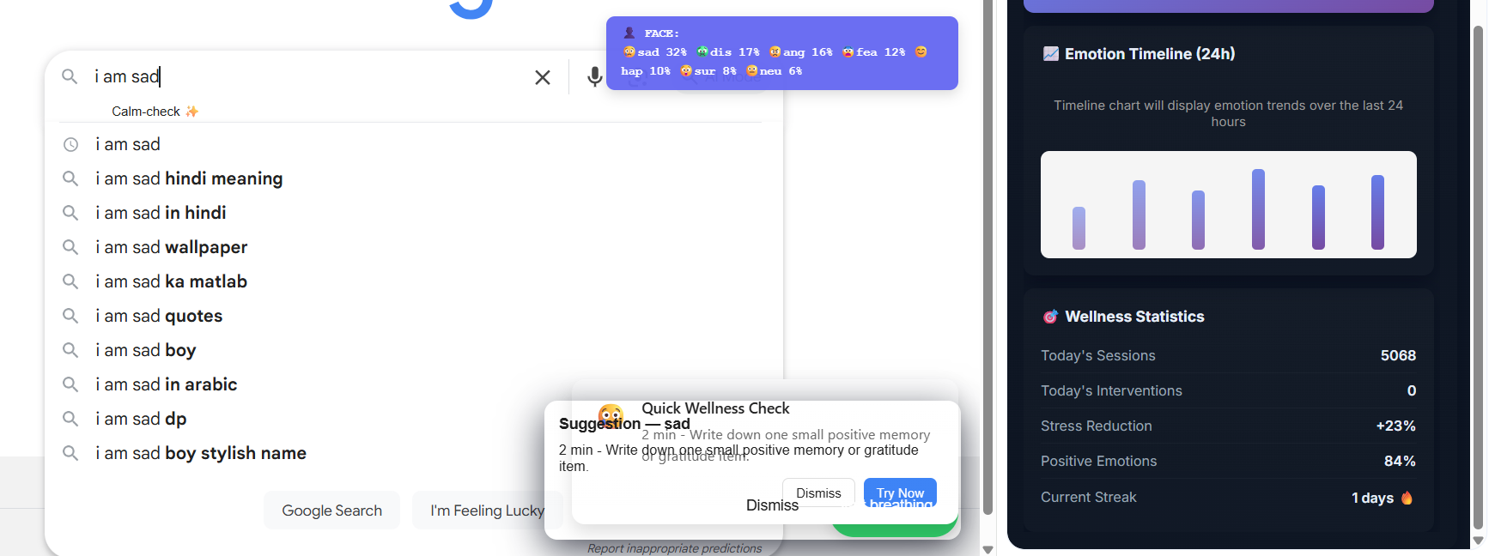1495x556 pixels.
Task: Click the Google Search button
Action: [331, 511]
